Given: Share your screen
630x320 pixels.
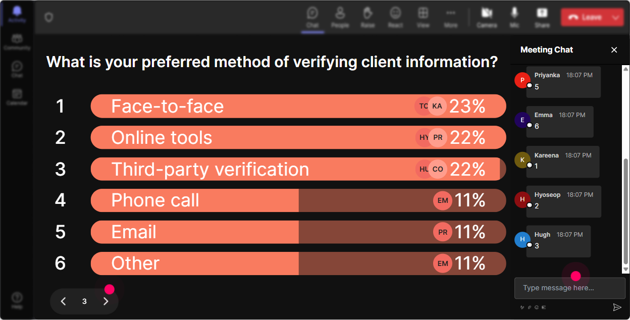Looking at the screenshot, I should (x=542, y=17).
